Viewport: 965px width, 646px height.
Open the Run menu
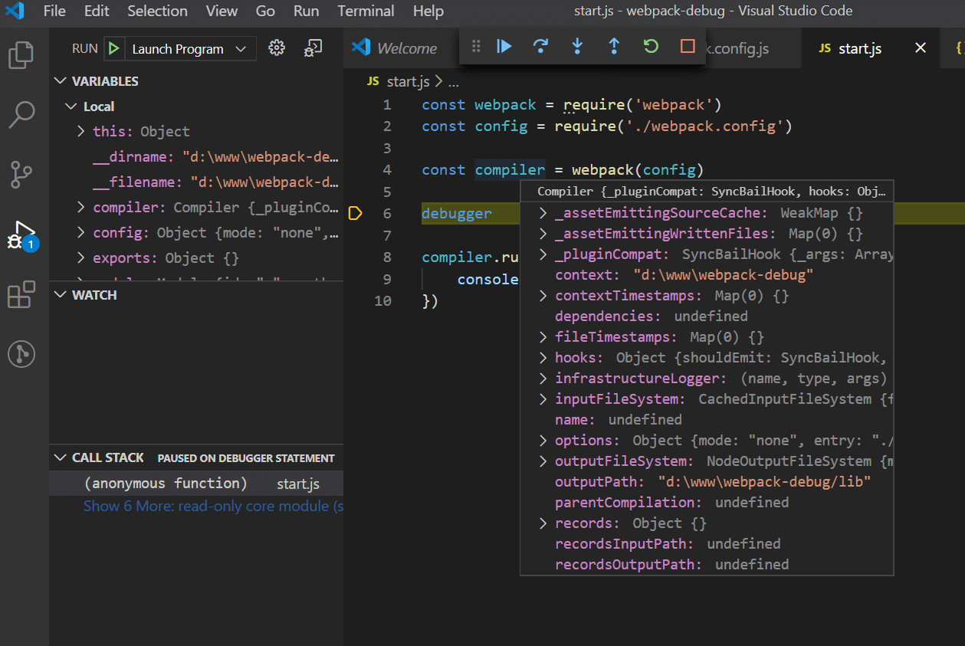306,11
